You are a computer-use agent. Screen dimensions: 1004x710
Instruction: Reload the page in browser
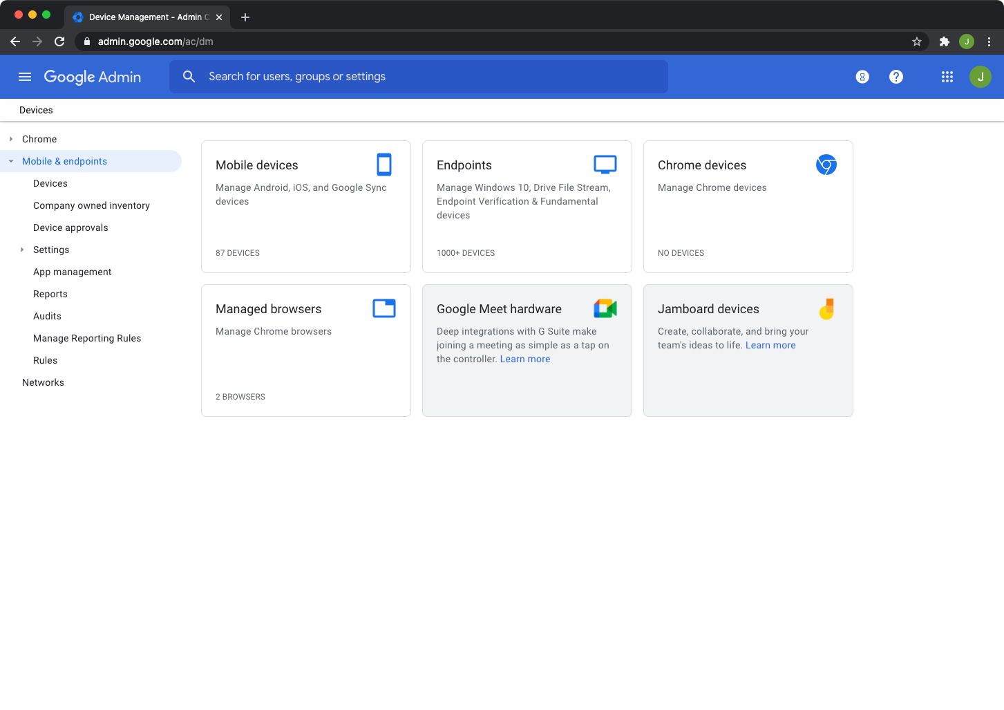(x=59, y=41)
